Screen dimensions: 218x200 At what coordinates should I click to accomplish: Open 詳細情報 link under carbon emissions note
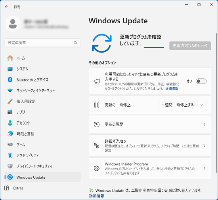pos(97,196)
